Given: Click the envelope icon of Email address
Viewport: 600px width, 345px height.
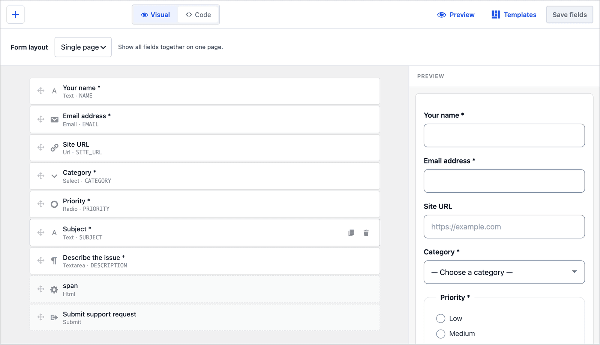Looking at the screenshot, I should [54, 120].
